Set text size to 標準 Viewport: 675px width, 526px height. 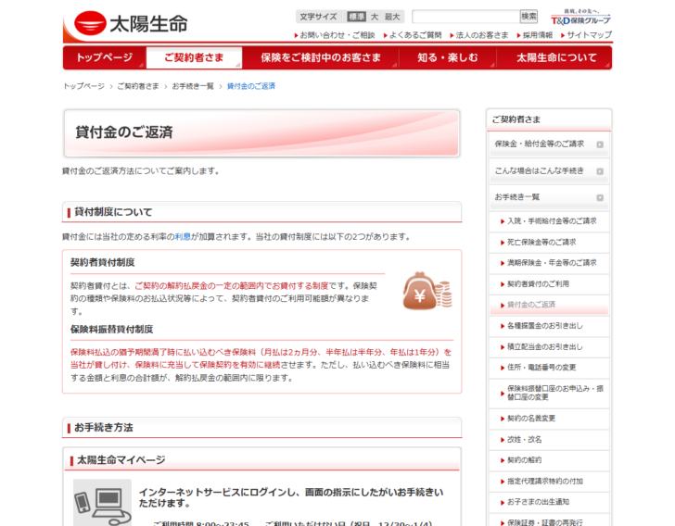pyautogui.click(x=356, y=17)
